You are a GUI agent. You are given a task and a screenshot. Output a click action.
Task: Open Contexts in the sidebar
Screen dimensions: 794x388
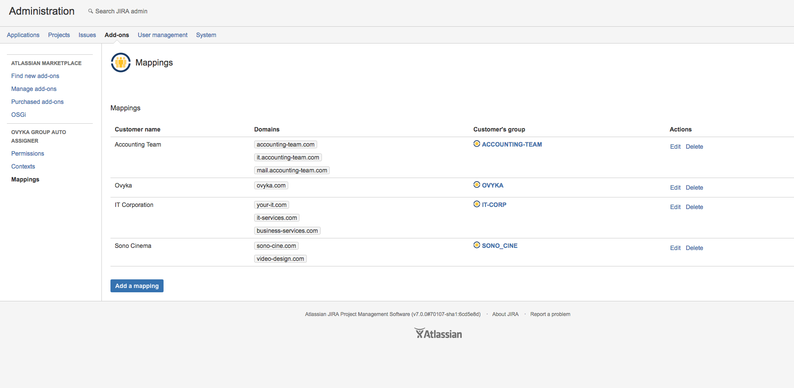click(x=23, y=166)
